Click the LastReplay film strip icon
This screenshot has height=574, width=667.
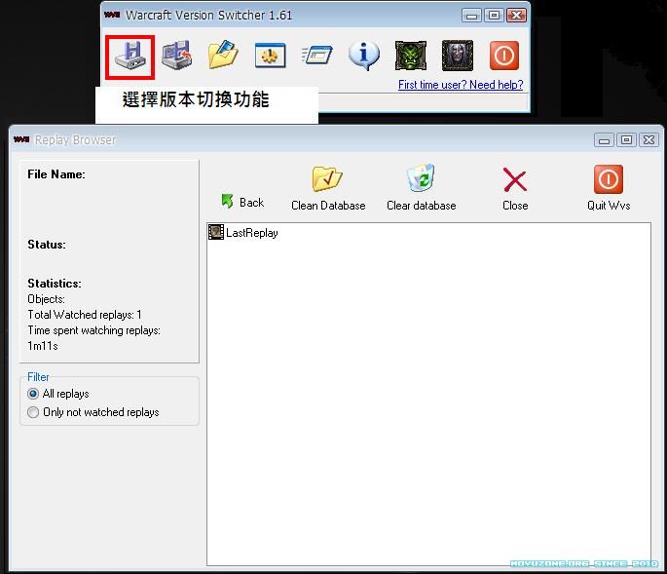(216, 232)
